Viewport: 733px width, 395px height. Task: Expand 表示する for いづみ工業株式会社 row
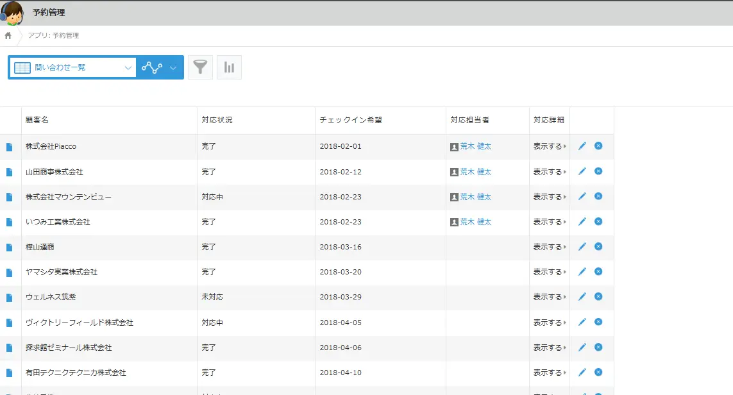point(550,222)
